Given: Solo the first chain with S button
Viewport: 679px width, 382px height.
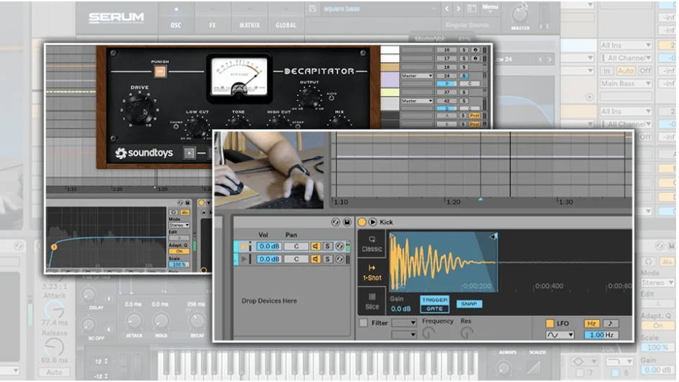Looking at the screenshot, I should click(x=327, y=246).
